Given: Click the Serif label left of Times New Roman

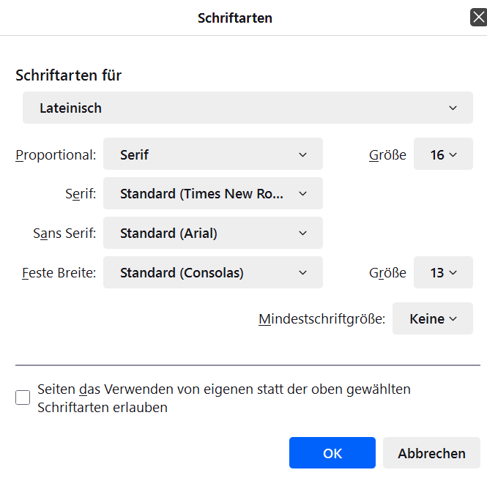Looking at the screenshot, I should (81, 195).
